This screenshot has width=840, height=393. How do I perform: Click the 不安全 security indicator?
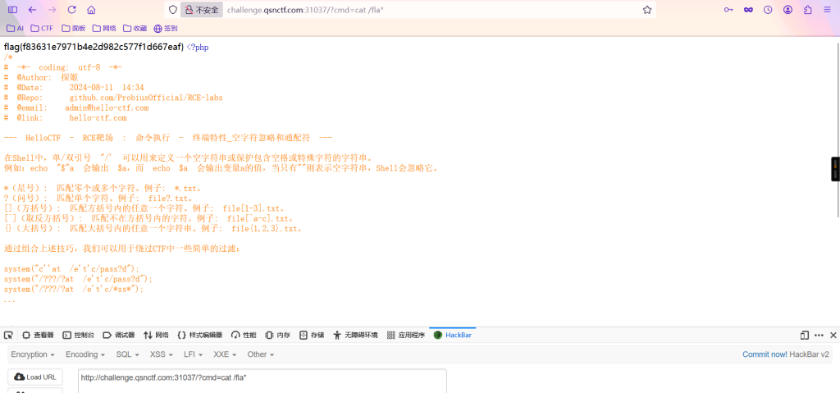202,10
